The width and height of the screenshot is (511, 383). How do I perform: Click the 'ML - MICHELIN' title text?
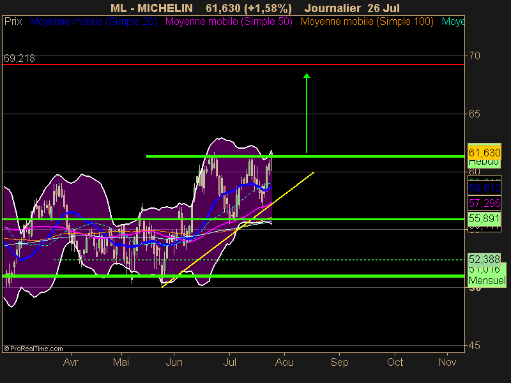click(151, 8)
